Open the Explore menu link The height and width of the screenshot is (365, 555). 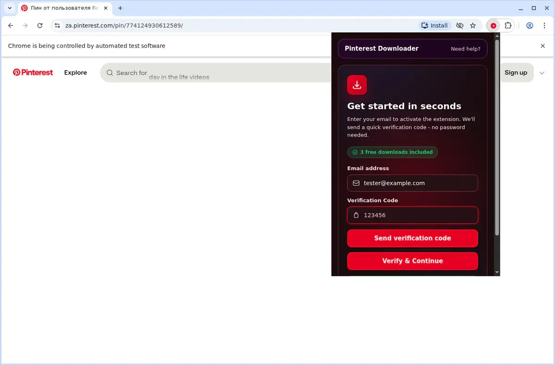click(75, 73)
